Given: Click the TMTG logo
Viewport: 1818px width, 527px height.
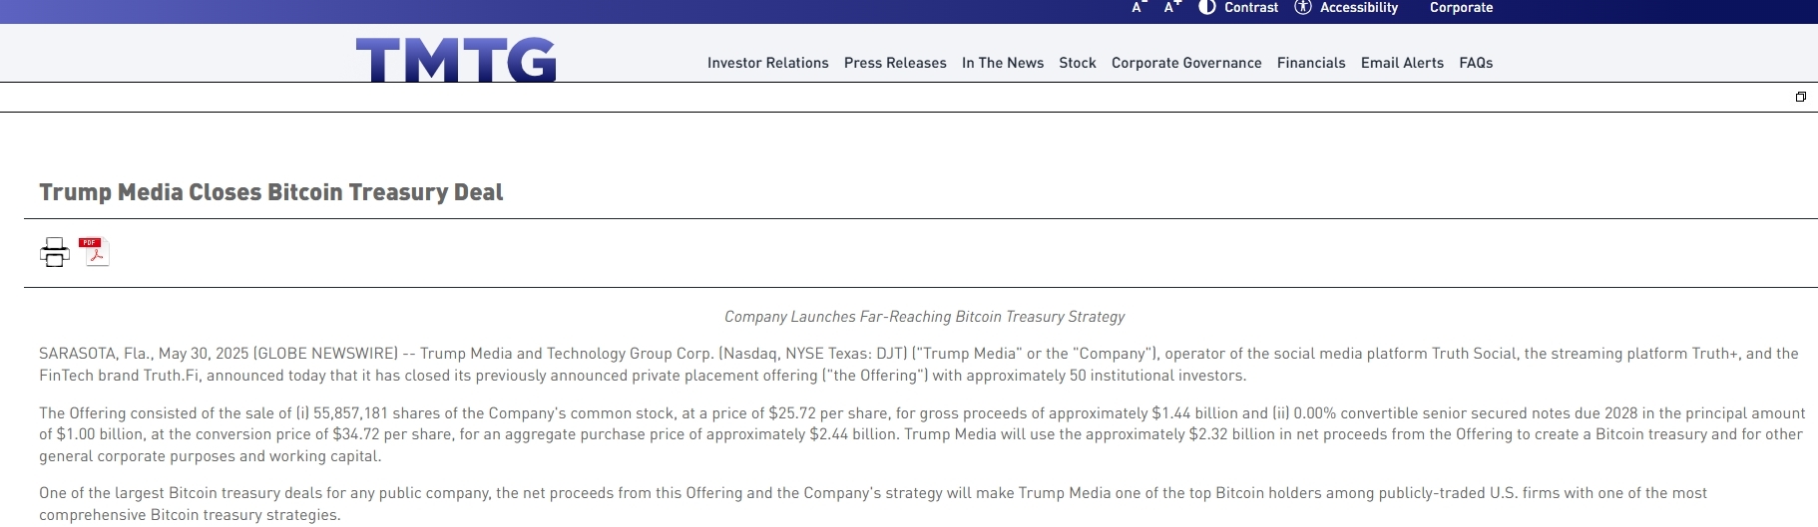Looking at the screenshot, I should click(456, 60).
